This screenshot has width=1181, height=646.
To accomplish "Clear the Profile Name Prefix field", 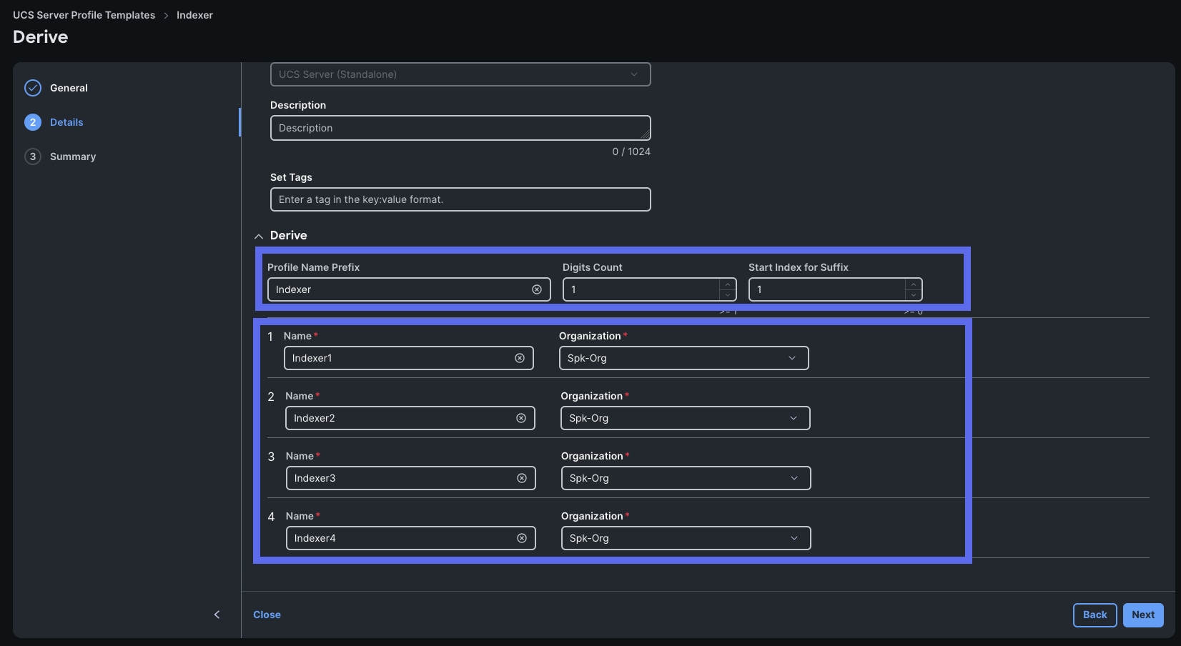I will (x=537, y=289).
